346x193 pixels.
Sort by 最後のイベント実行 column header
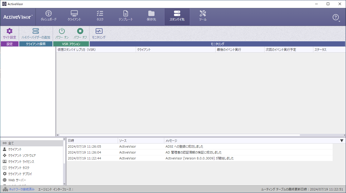[240, 50]
